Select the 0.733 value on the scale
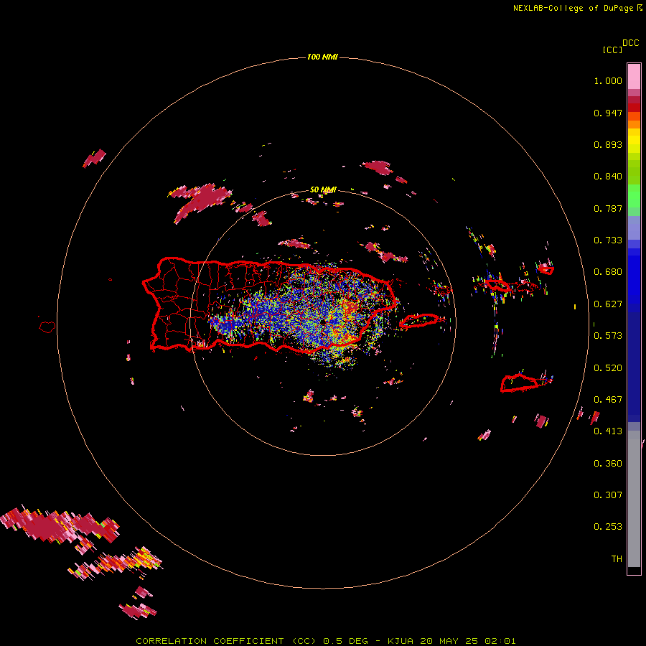 (608, 240)
